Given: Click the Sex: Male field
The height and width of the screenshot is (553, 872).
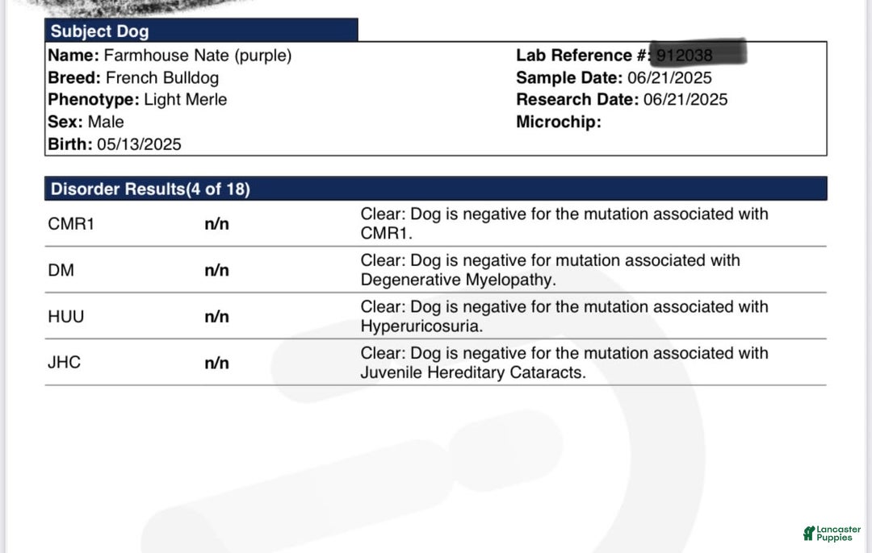Looking at the screenshot, I should pos(86,122).
